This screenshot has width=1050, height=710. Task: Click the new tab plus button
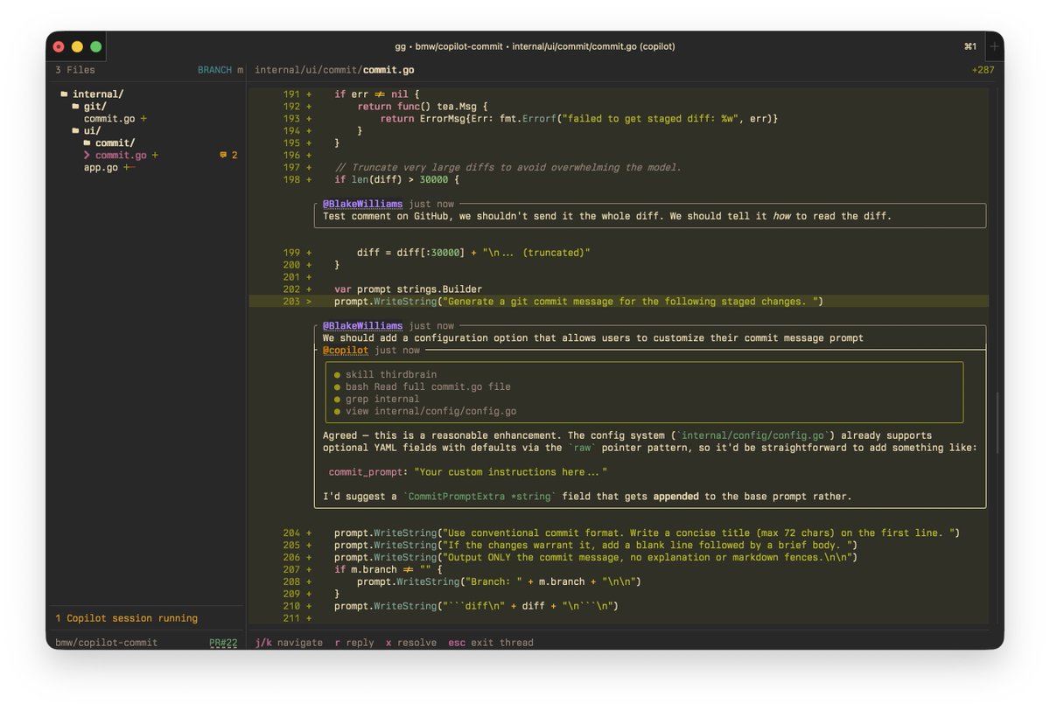coord(994,46)
